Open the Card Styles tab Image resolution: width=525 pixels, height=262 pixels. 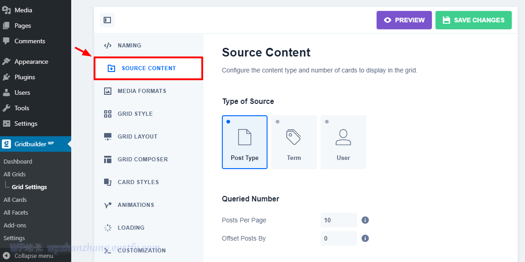point(148,182)
